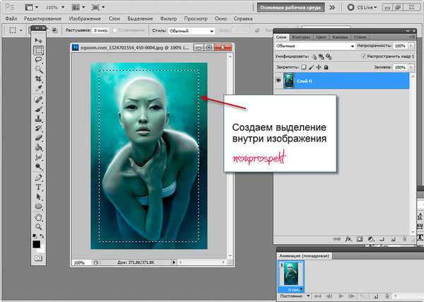Open the Изображение menu
This screenshot has height=302, width=424.
click(85, 18)
